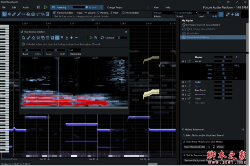250x166 pixels.
Task: Select the Pitch map option
Action: pyautogui.click(x=115, y=13)
